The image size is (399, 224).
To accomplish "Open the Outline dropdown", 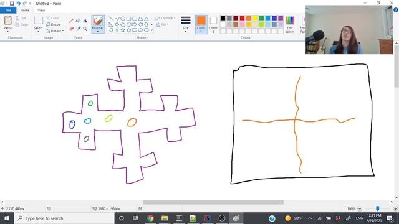I will coord(165,18).
